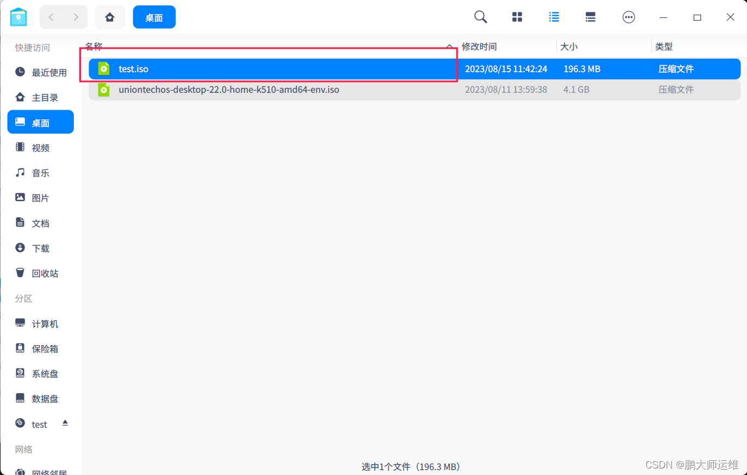The image size is (747, 475).
Task: Switch to icon grid view
Action: coord(517,17)
